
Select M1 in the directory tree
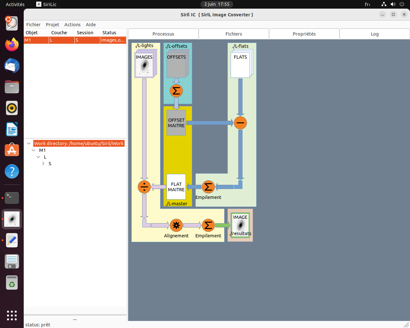point(42,150)
